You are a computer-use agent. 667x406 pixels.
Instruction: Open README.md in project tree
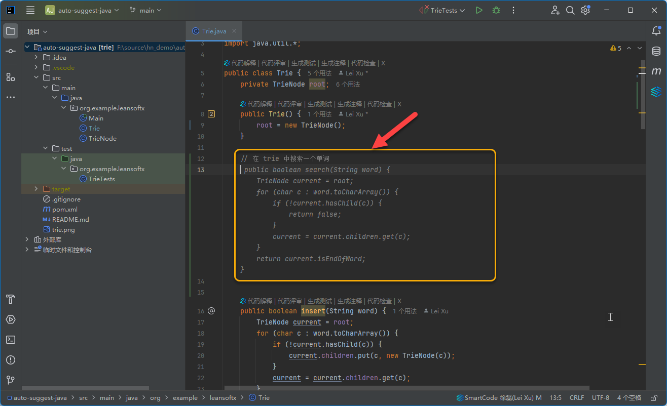(x=70, y=219)
